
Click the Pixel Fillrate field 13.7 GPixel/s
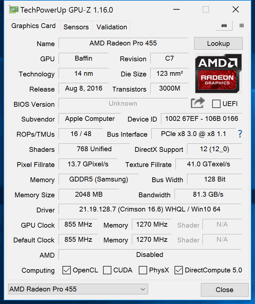(88, 164)
